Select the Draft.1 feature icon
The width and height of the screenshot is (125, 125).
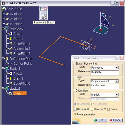point(11,39)
